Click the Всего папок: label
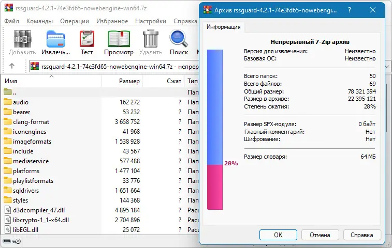The width and height of the screenshot is (392, 248). (x=261, y=76)
